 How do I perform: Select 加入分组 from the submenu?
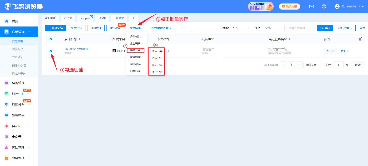pyautogui.click(x=157, y=51)
